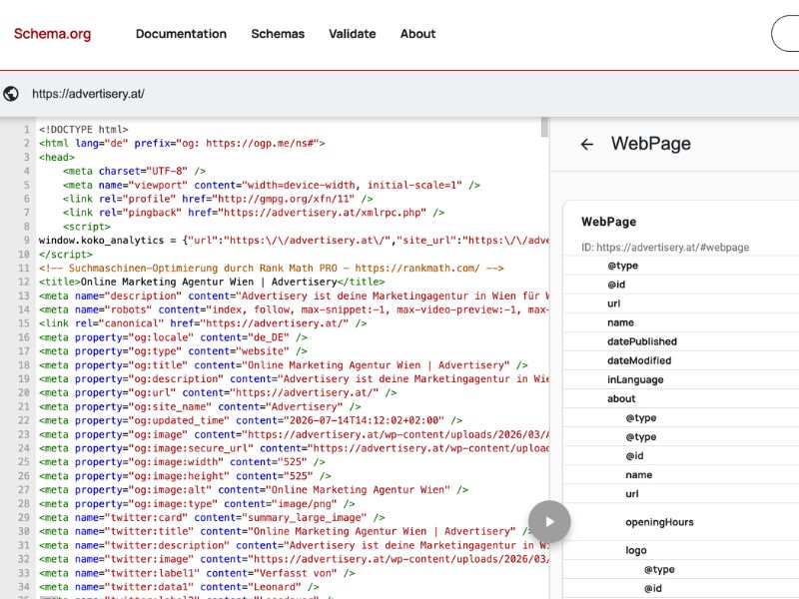Image resolution: width=799 pixels, height=599 pixels.
Task: Select the inLanguage property row
Action: coord(681,379)
